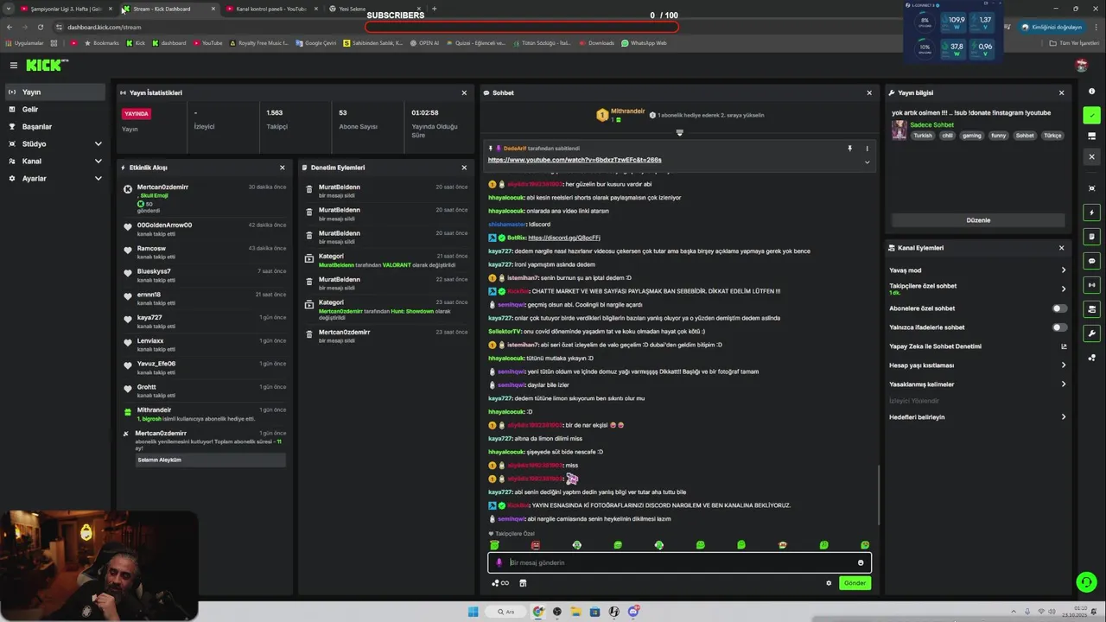Click the Turkish tag in Yayın bilgisi

[x=923, y=136]
